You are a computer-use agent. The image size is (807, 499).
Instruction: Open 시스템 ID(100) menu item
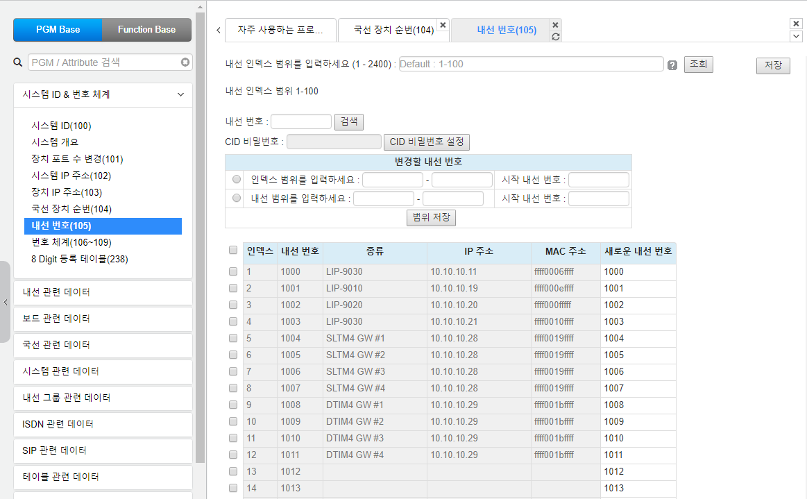coord(61,126)
